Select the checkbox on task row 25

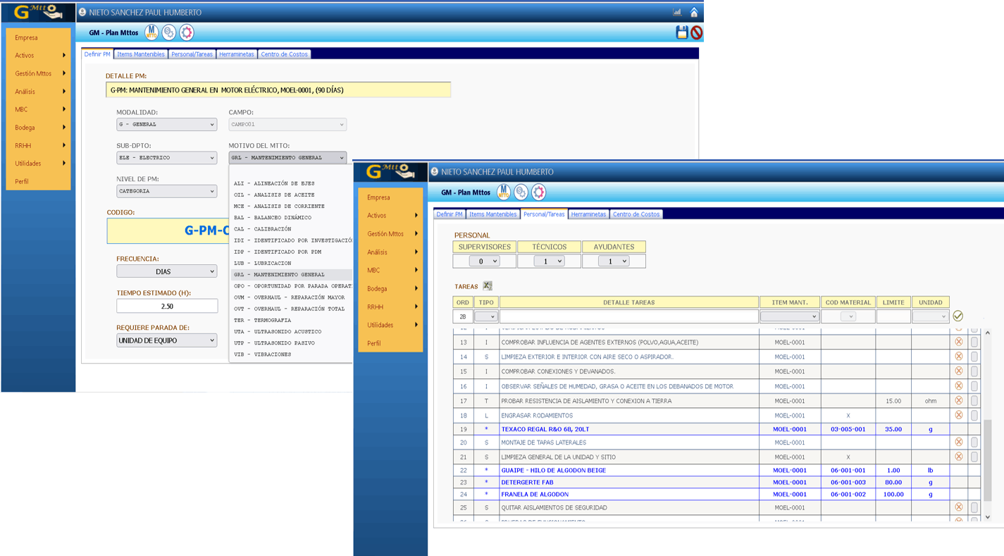974,507
